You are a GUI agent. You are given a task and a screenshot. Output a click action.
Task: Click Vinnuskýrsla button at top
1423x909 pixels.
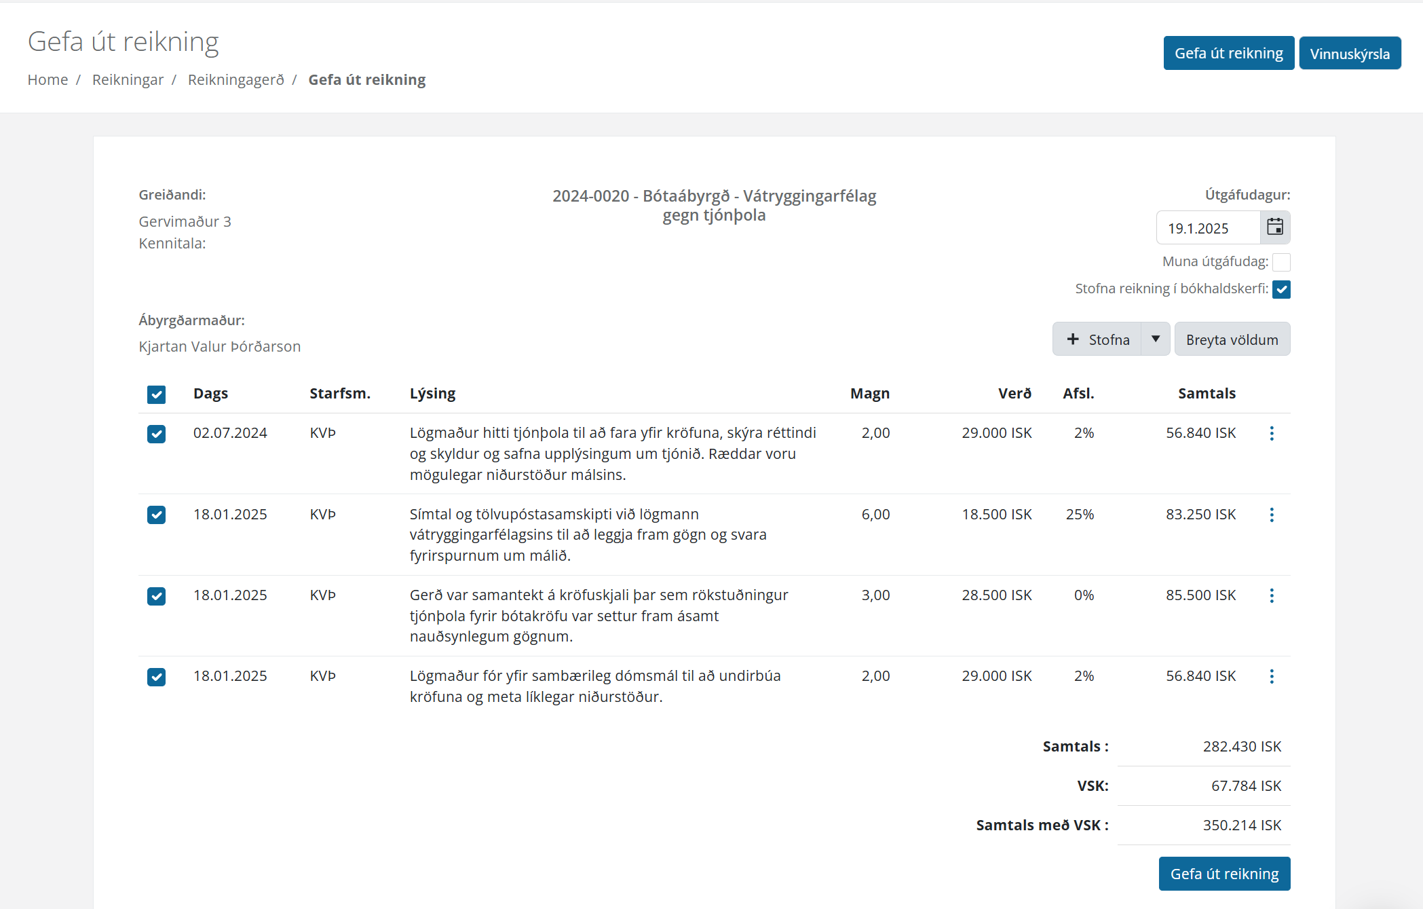[1350, 53]
